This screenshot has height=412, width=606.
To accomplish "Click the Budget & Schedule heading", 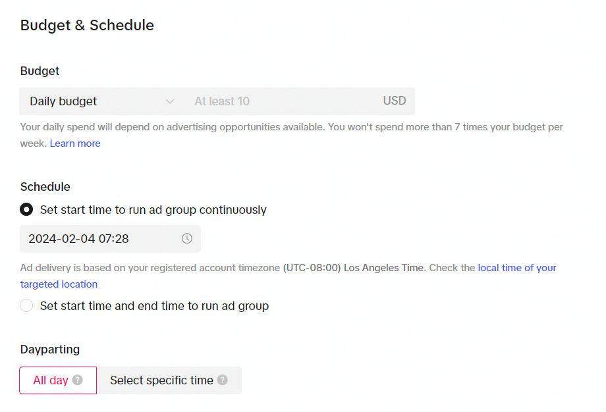I will pyautogui.click(x=87, y=25).
